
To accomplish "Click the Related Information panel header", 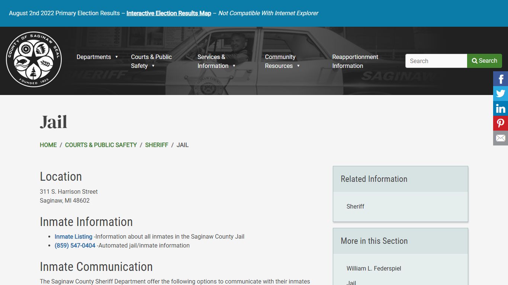I will tap(401, 179).
